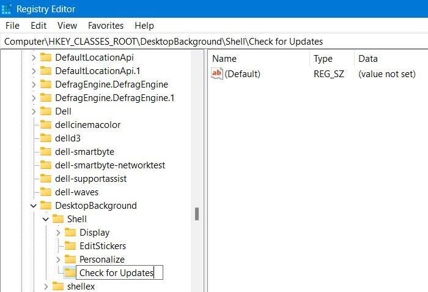Click the DesktopBackground folder icon
The width and height of the screenshot is (428, 292).
pos(46,205)
